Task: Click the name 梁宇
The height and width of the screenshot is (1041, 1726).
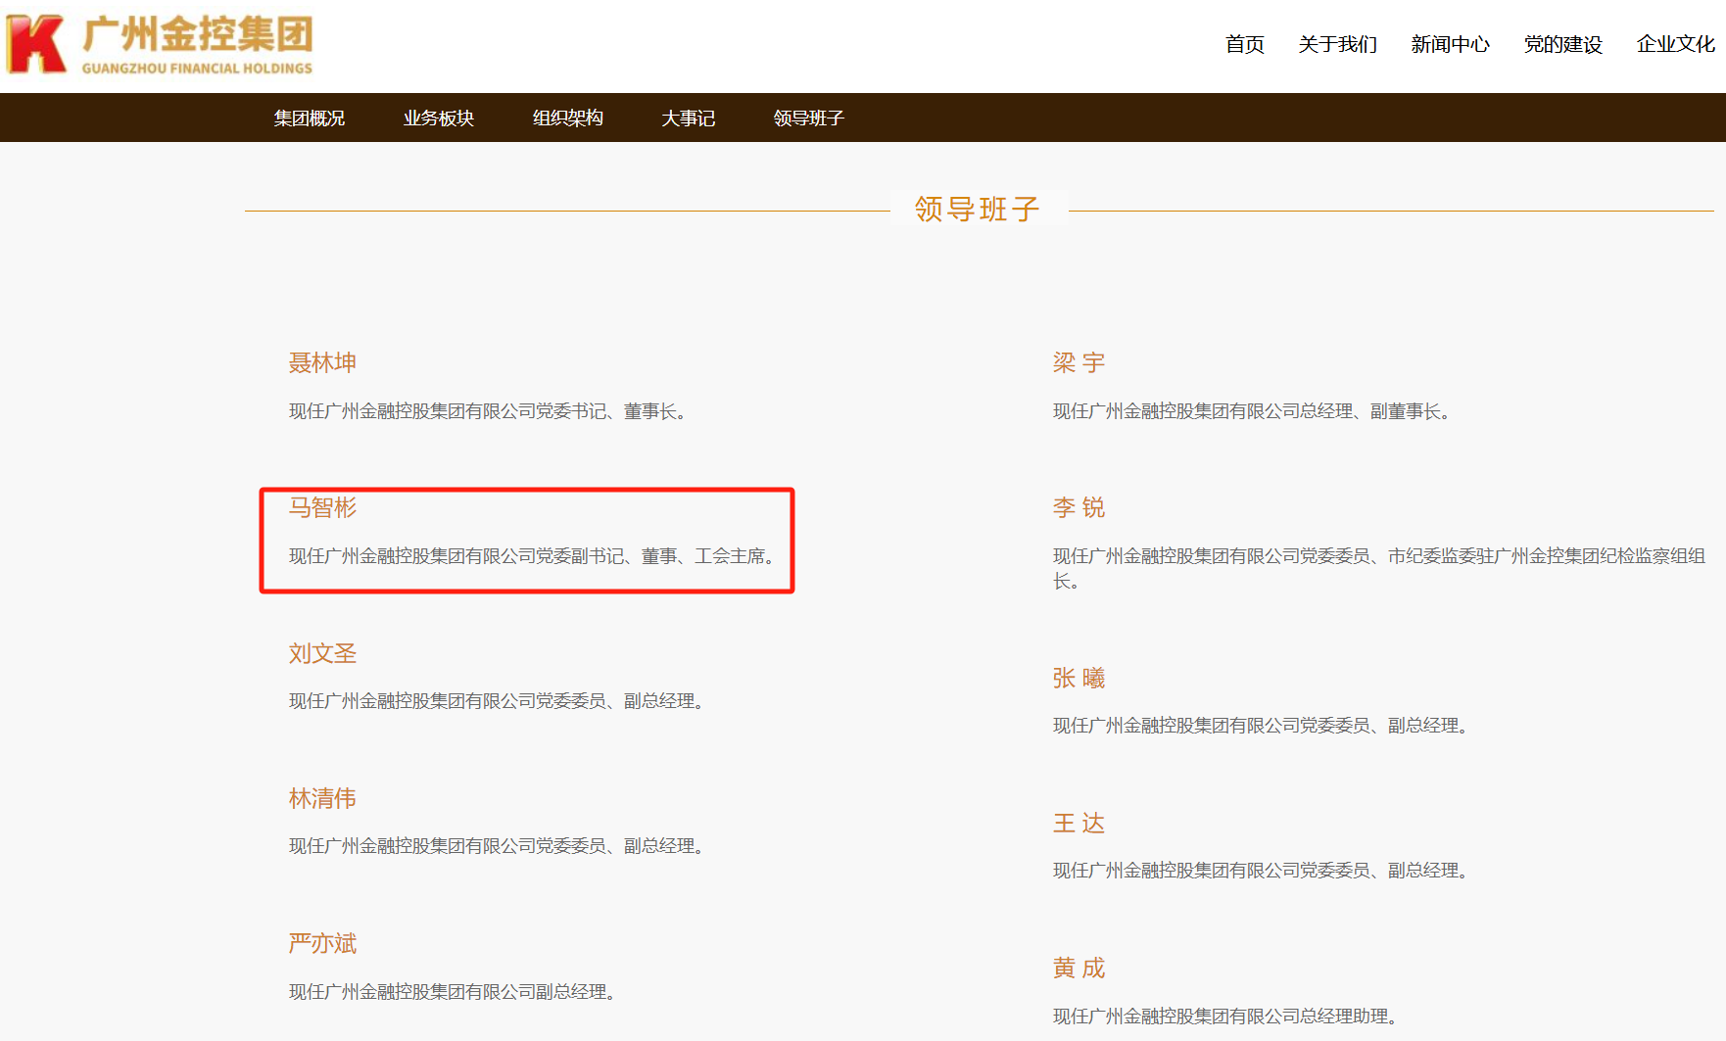Action: coord(1079,362)
